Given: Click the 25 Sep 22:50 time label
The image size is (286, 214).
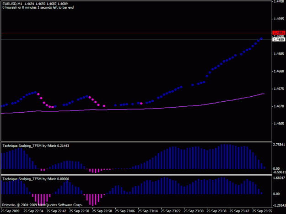Looking at the screenshot, I should tap(79, 211).
